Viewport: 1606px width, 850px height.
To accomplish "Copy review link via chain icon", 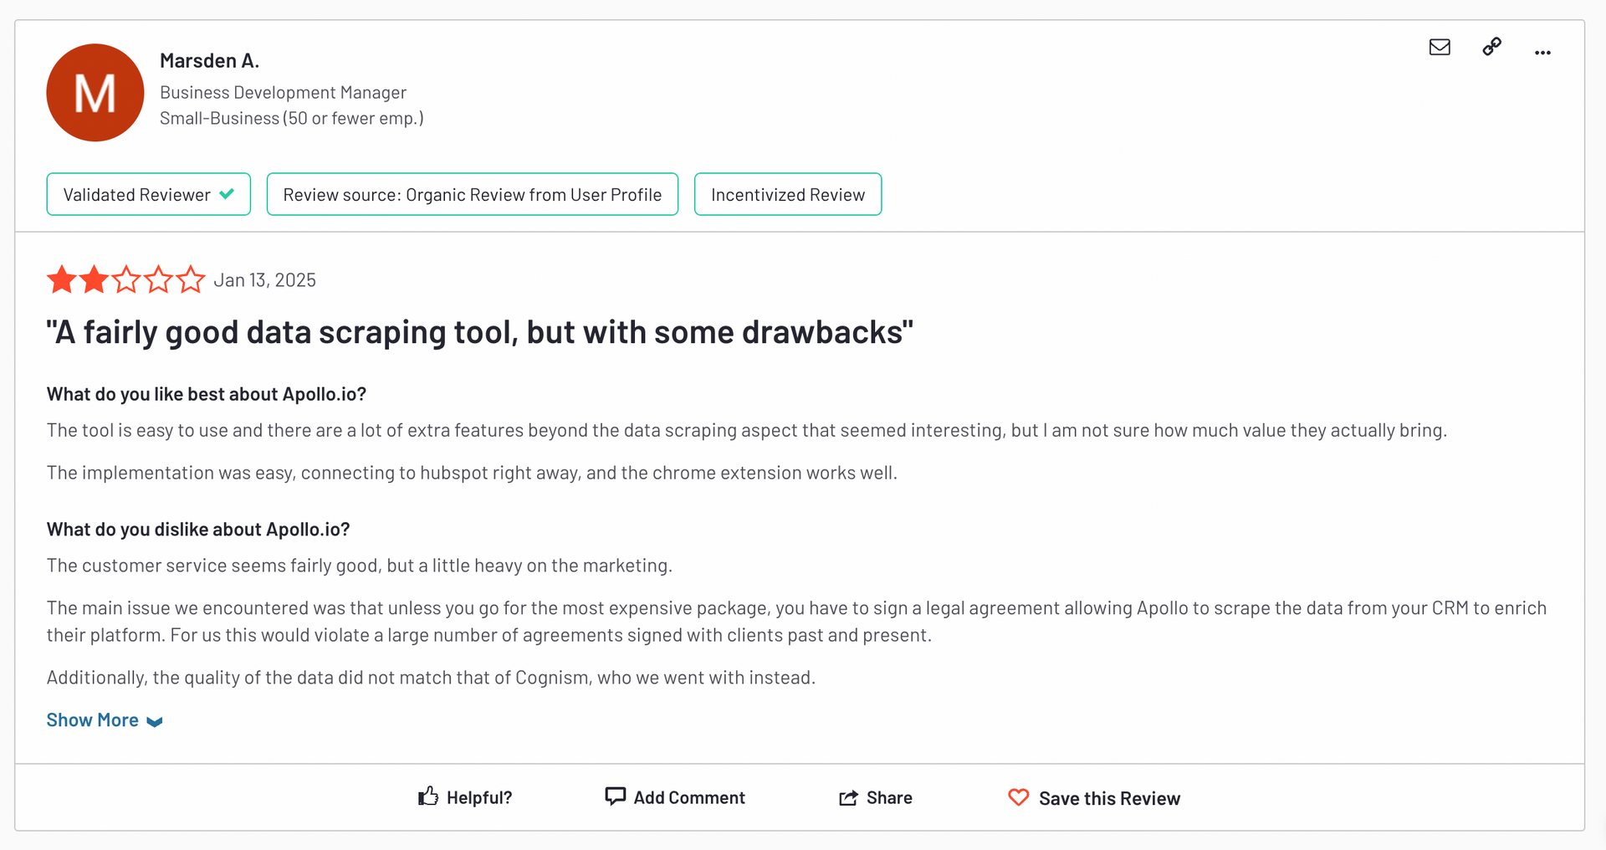I will click(1491, 47).
